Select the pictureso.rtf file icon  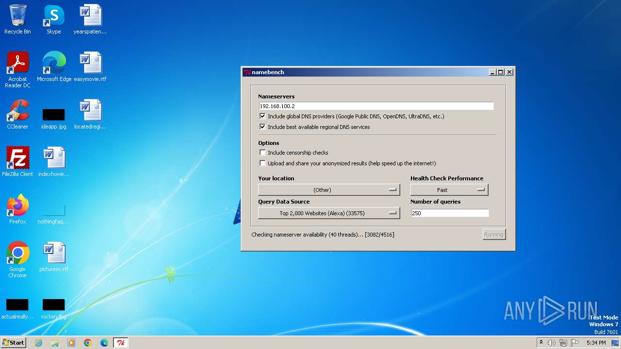[53, 257]
